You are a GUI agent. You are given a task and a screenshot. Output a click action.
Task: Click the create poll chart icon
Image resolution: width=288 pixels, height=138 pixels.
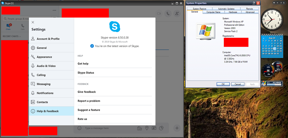(x=161, y=128)
